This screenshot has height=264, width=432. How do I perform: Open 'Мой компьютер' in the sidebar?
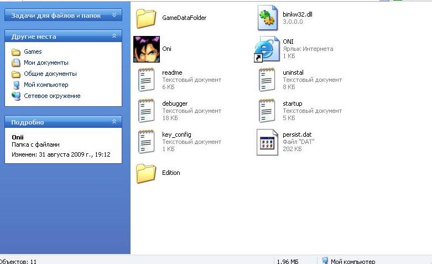tap(45, 85)
